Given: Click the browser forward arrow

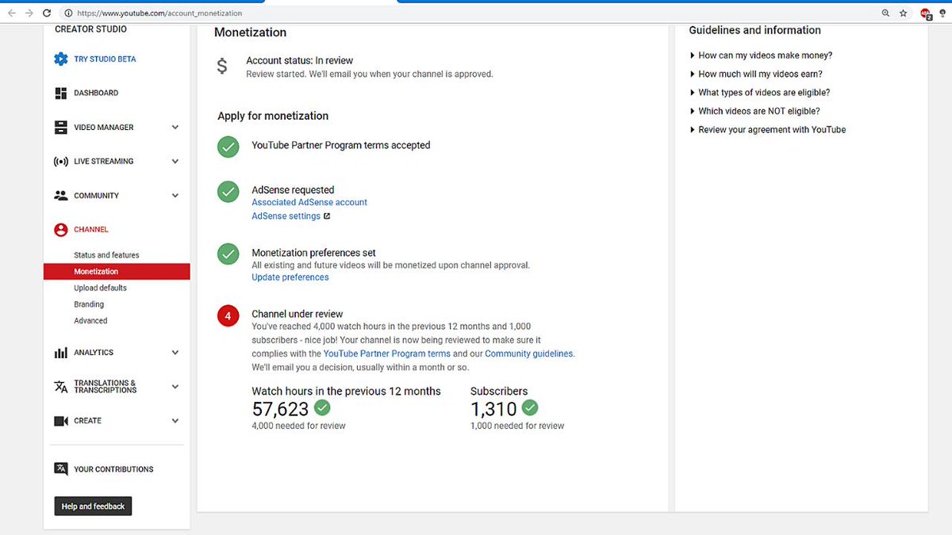Looking at the screenshot, I should click(x=29, y=13).
